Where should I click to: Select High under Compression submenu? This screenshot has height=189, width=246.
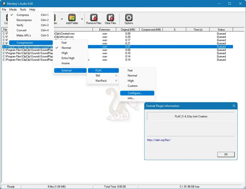tap(70, 53)
